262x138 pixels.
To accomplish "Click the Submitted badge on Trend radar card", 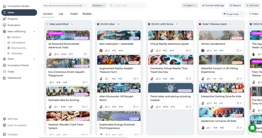I will 184,91.
